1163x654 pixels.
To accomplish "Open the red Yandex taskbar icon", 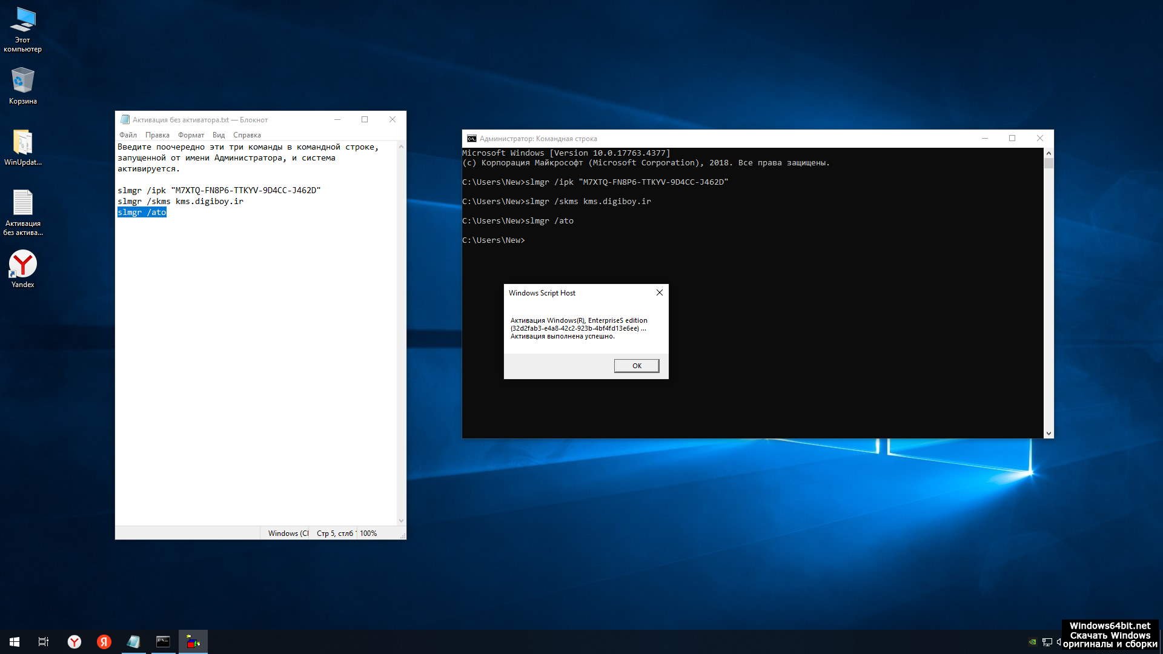I will [x=104, y=641].
